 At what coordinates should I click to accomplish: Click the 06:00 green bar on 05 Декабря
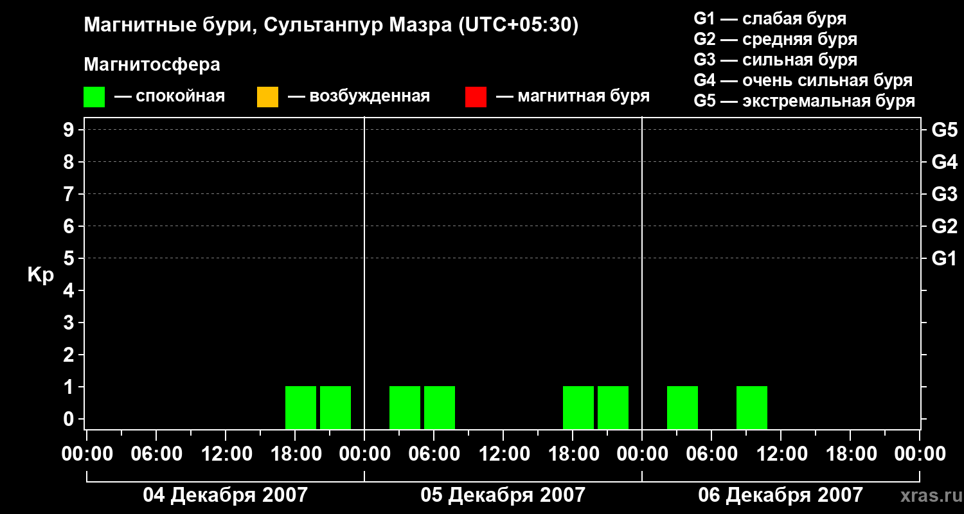[x=440, y=407]
